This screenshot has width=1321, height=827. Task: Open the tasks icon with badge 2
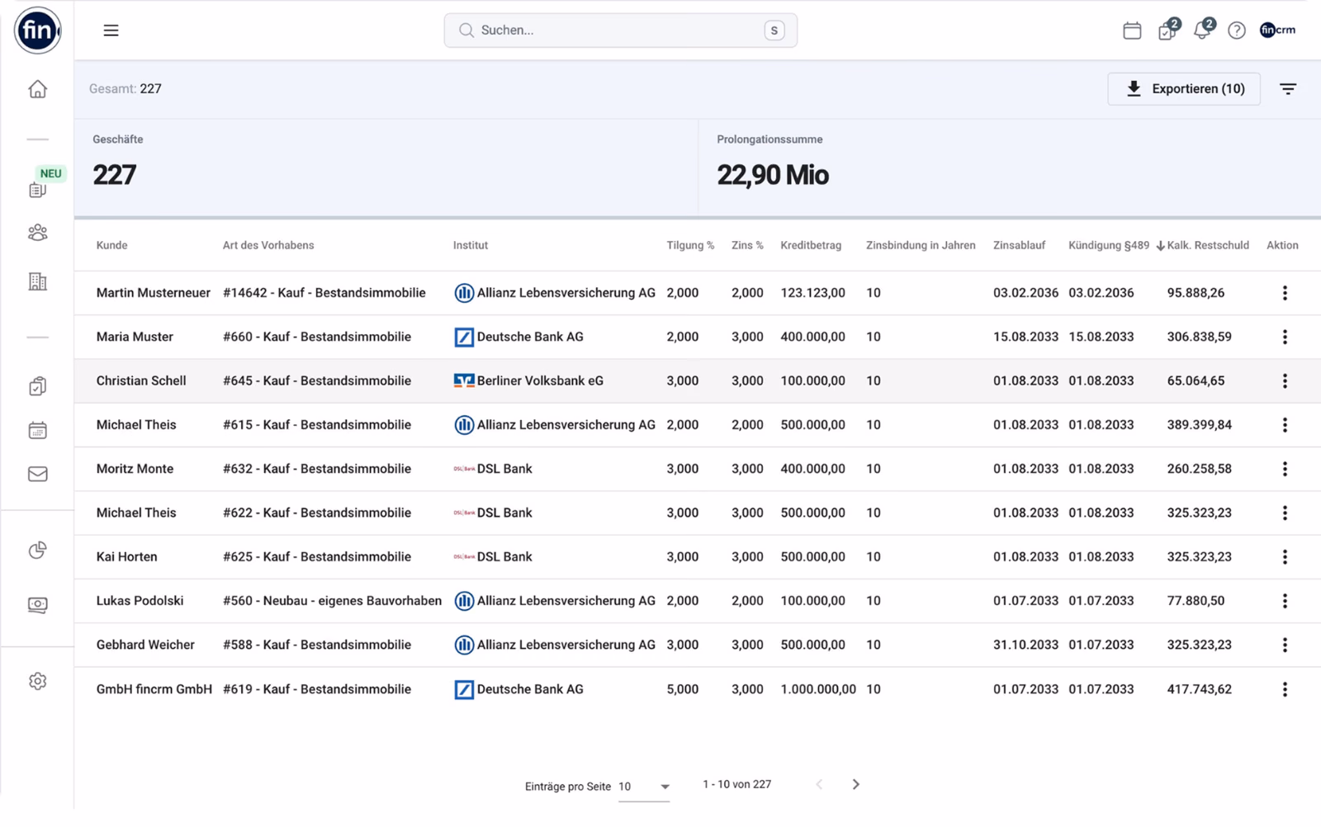click(x=1168, y=30)
